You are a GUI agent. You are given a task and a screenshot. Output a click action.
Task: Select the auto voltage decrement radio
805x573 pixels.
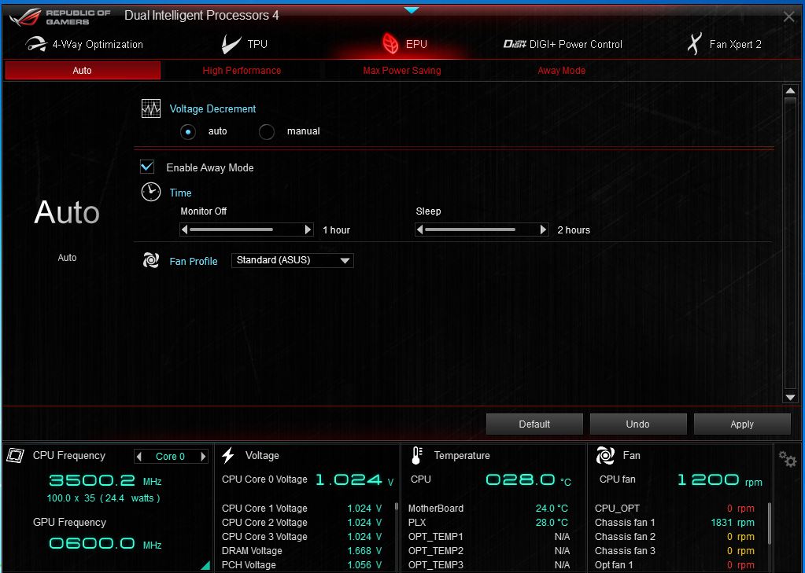(x=188, y=132)
